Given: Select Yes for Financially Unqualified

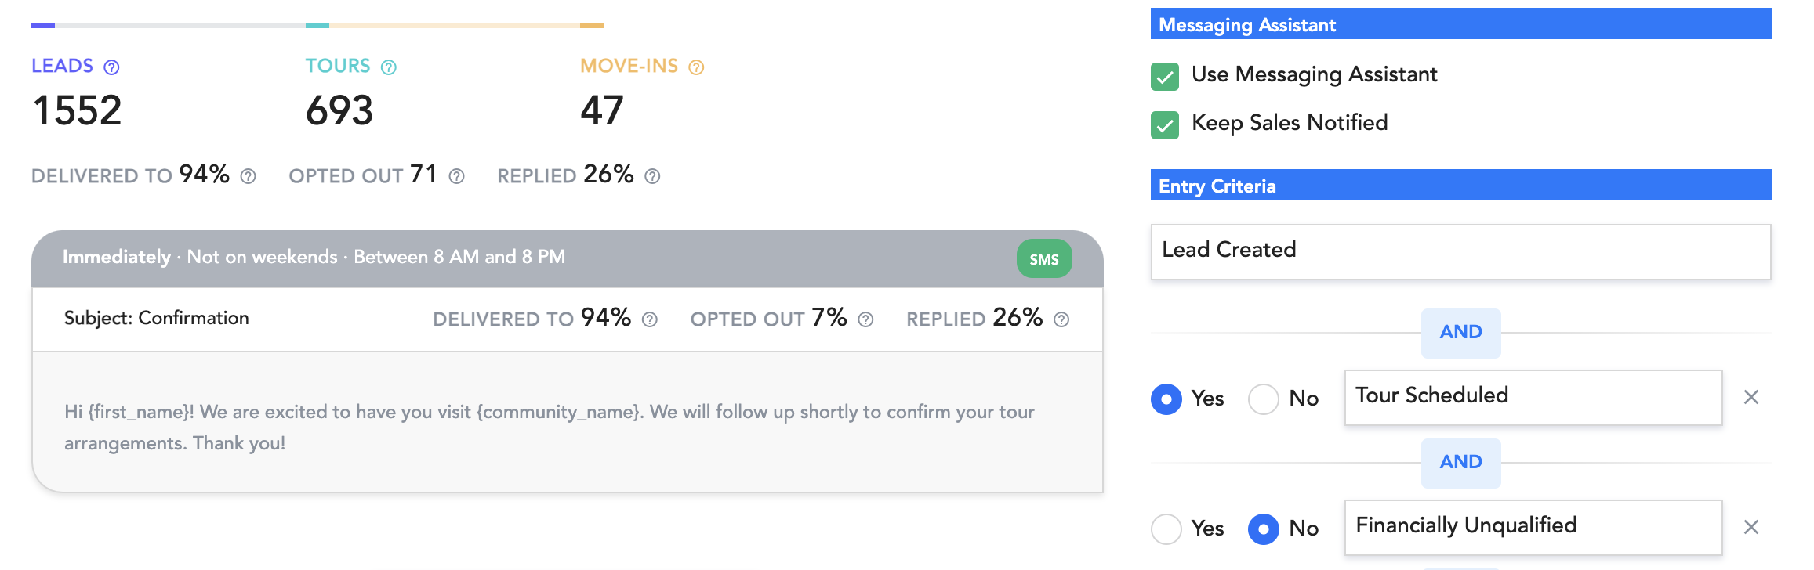Looking at the screenshot, I should (1166, 529).
